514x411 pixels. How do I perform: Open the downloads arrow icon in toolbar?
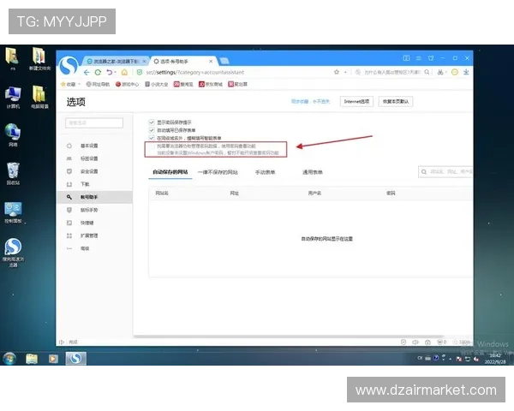466,72
